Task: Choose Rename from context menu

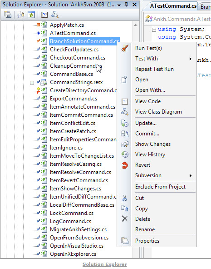Action: coord(145,229)
